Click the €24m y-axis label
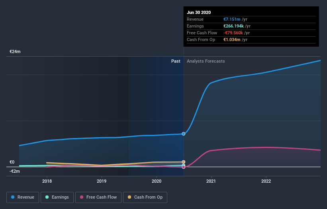This screenshot has width=327, height=209. (15, 51)
